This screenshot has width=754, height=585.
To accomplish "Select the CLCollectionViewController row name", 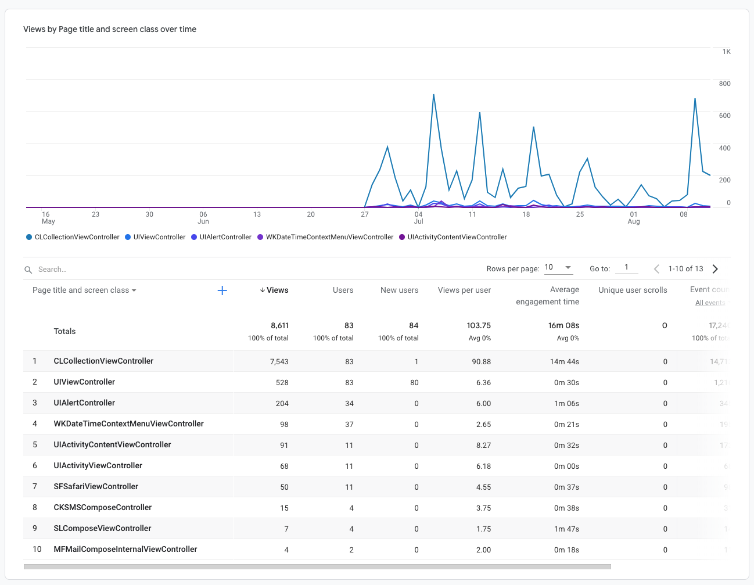I will tap(103, 361).
